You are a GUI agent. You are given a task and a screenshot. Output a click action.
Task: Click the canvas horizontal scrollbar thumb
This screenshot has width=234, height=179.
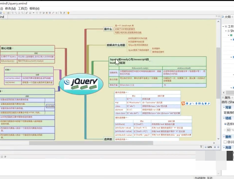(91, 143)
